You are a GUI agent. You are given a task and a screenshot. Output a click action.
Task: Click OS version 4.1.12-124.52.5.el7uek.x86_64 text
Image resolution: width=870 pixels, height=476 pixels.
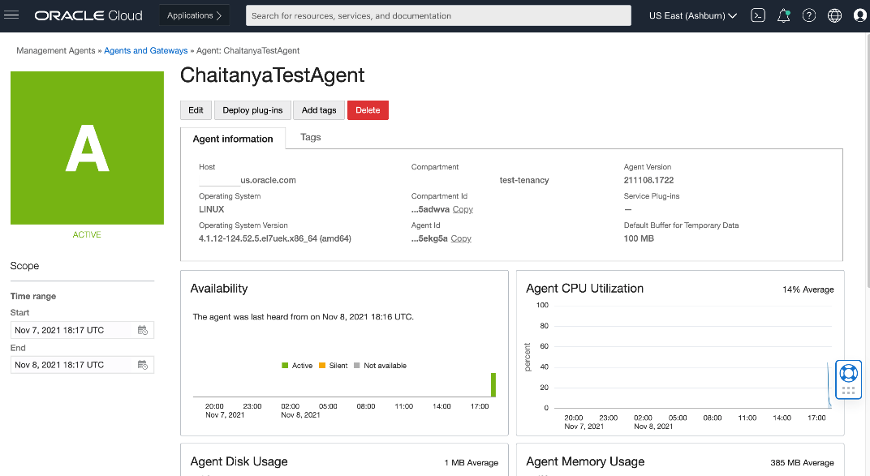click(x=275, y=239)
